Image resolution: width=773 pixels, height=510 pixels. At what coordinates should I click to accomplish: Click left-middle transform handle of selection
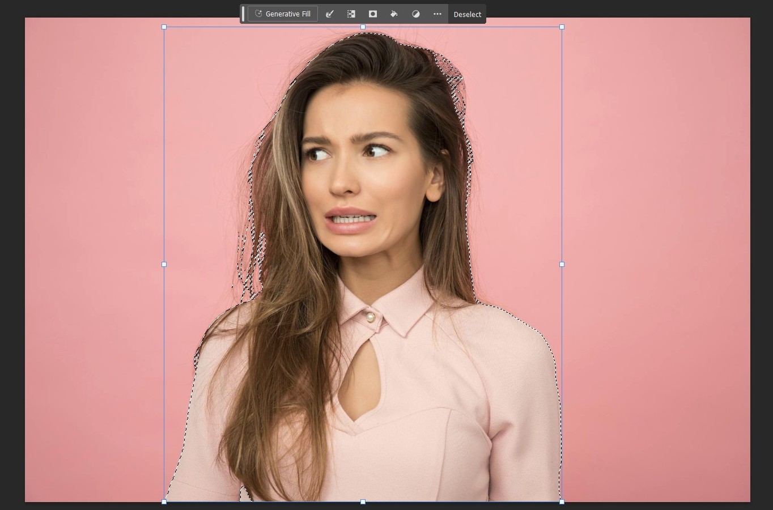164,264
